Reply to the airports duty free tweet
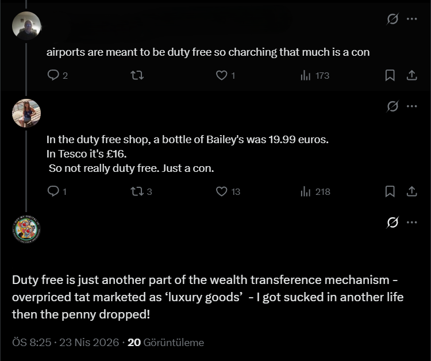The width and height of the screenshot is (431, 361). pyautogui.click(x=53, y=75)
